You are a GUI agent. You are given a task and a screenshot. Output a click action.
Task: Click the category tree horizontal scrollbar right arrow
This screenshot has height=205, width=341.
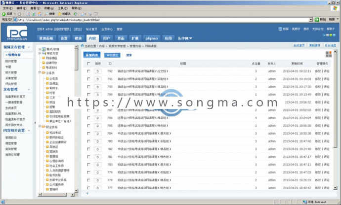pos(73,195)
